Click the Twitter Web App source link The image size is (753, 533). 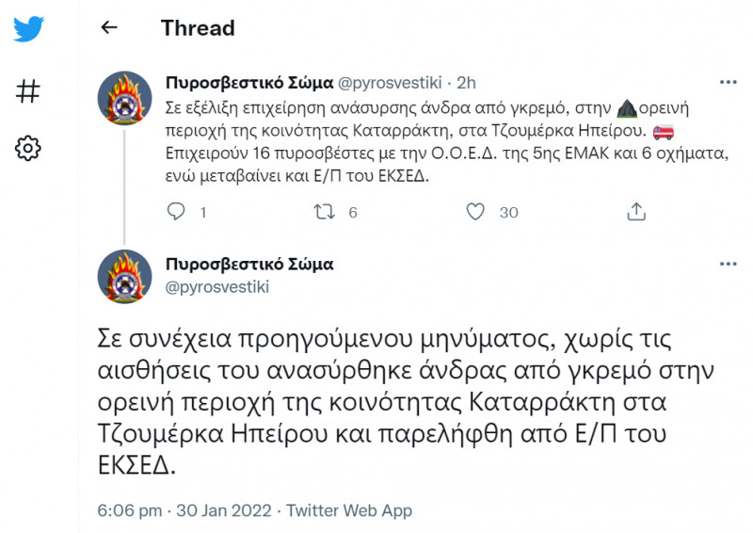click(x=349, y=510)
